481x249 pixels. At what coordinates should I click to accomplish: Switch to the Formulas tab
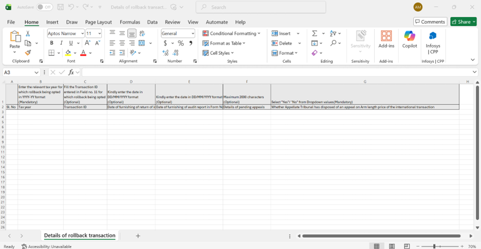[x=130, y=22]
